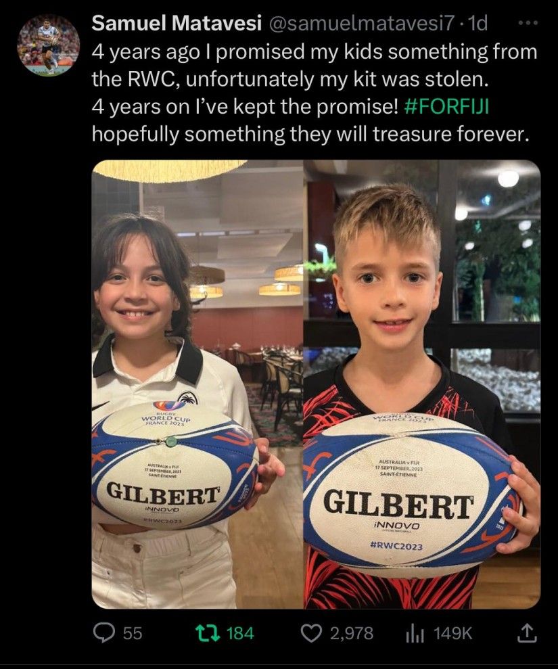This screenshot has width=558, height=669.
Task: Open left photo of girl with ball
Action: tap(197, 384)
